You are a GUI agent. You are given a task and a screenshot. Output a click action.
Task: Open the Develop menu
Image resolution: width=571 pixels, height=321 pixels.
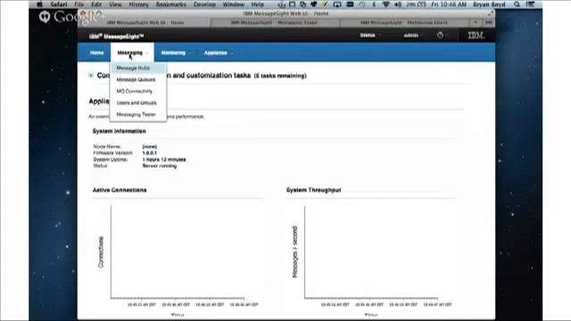coord(204,4)
